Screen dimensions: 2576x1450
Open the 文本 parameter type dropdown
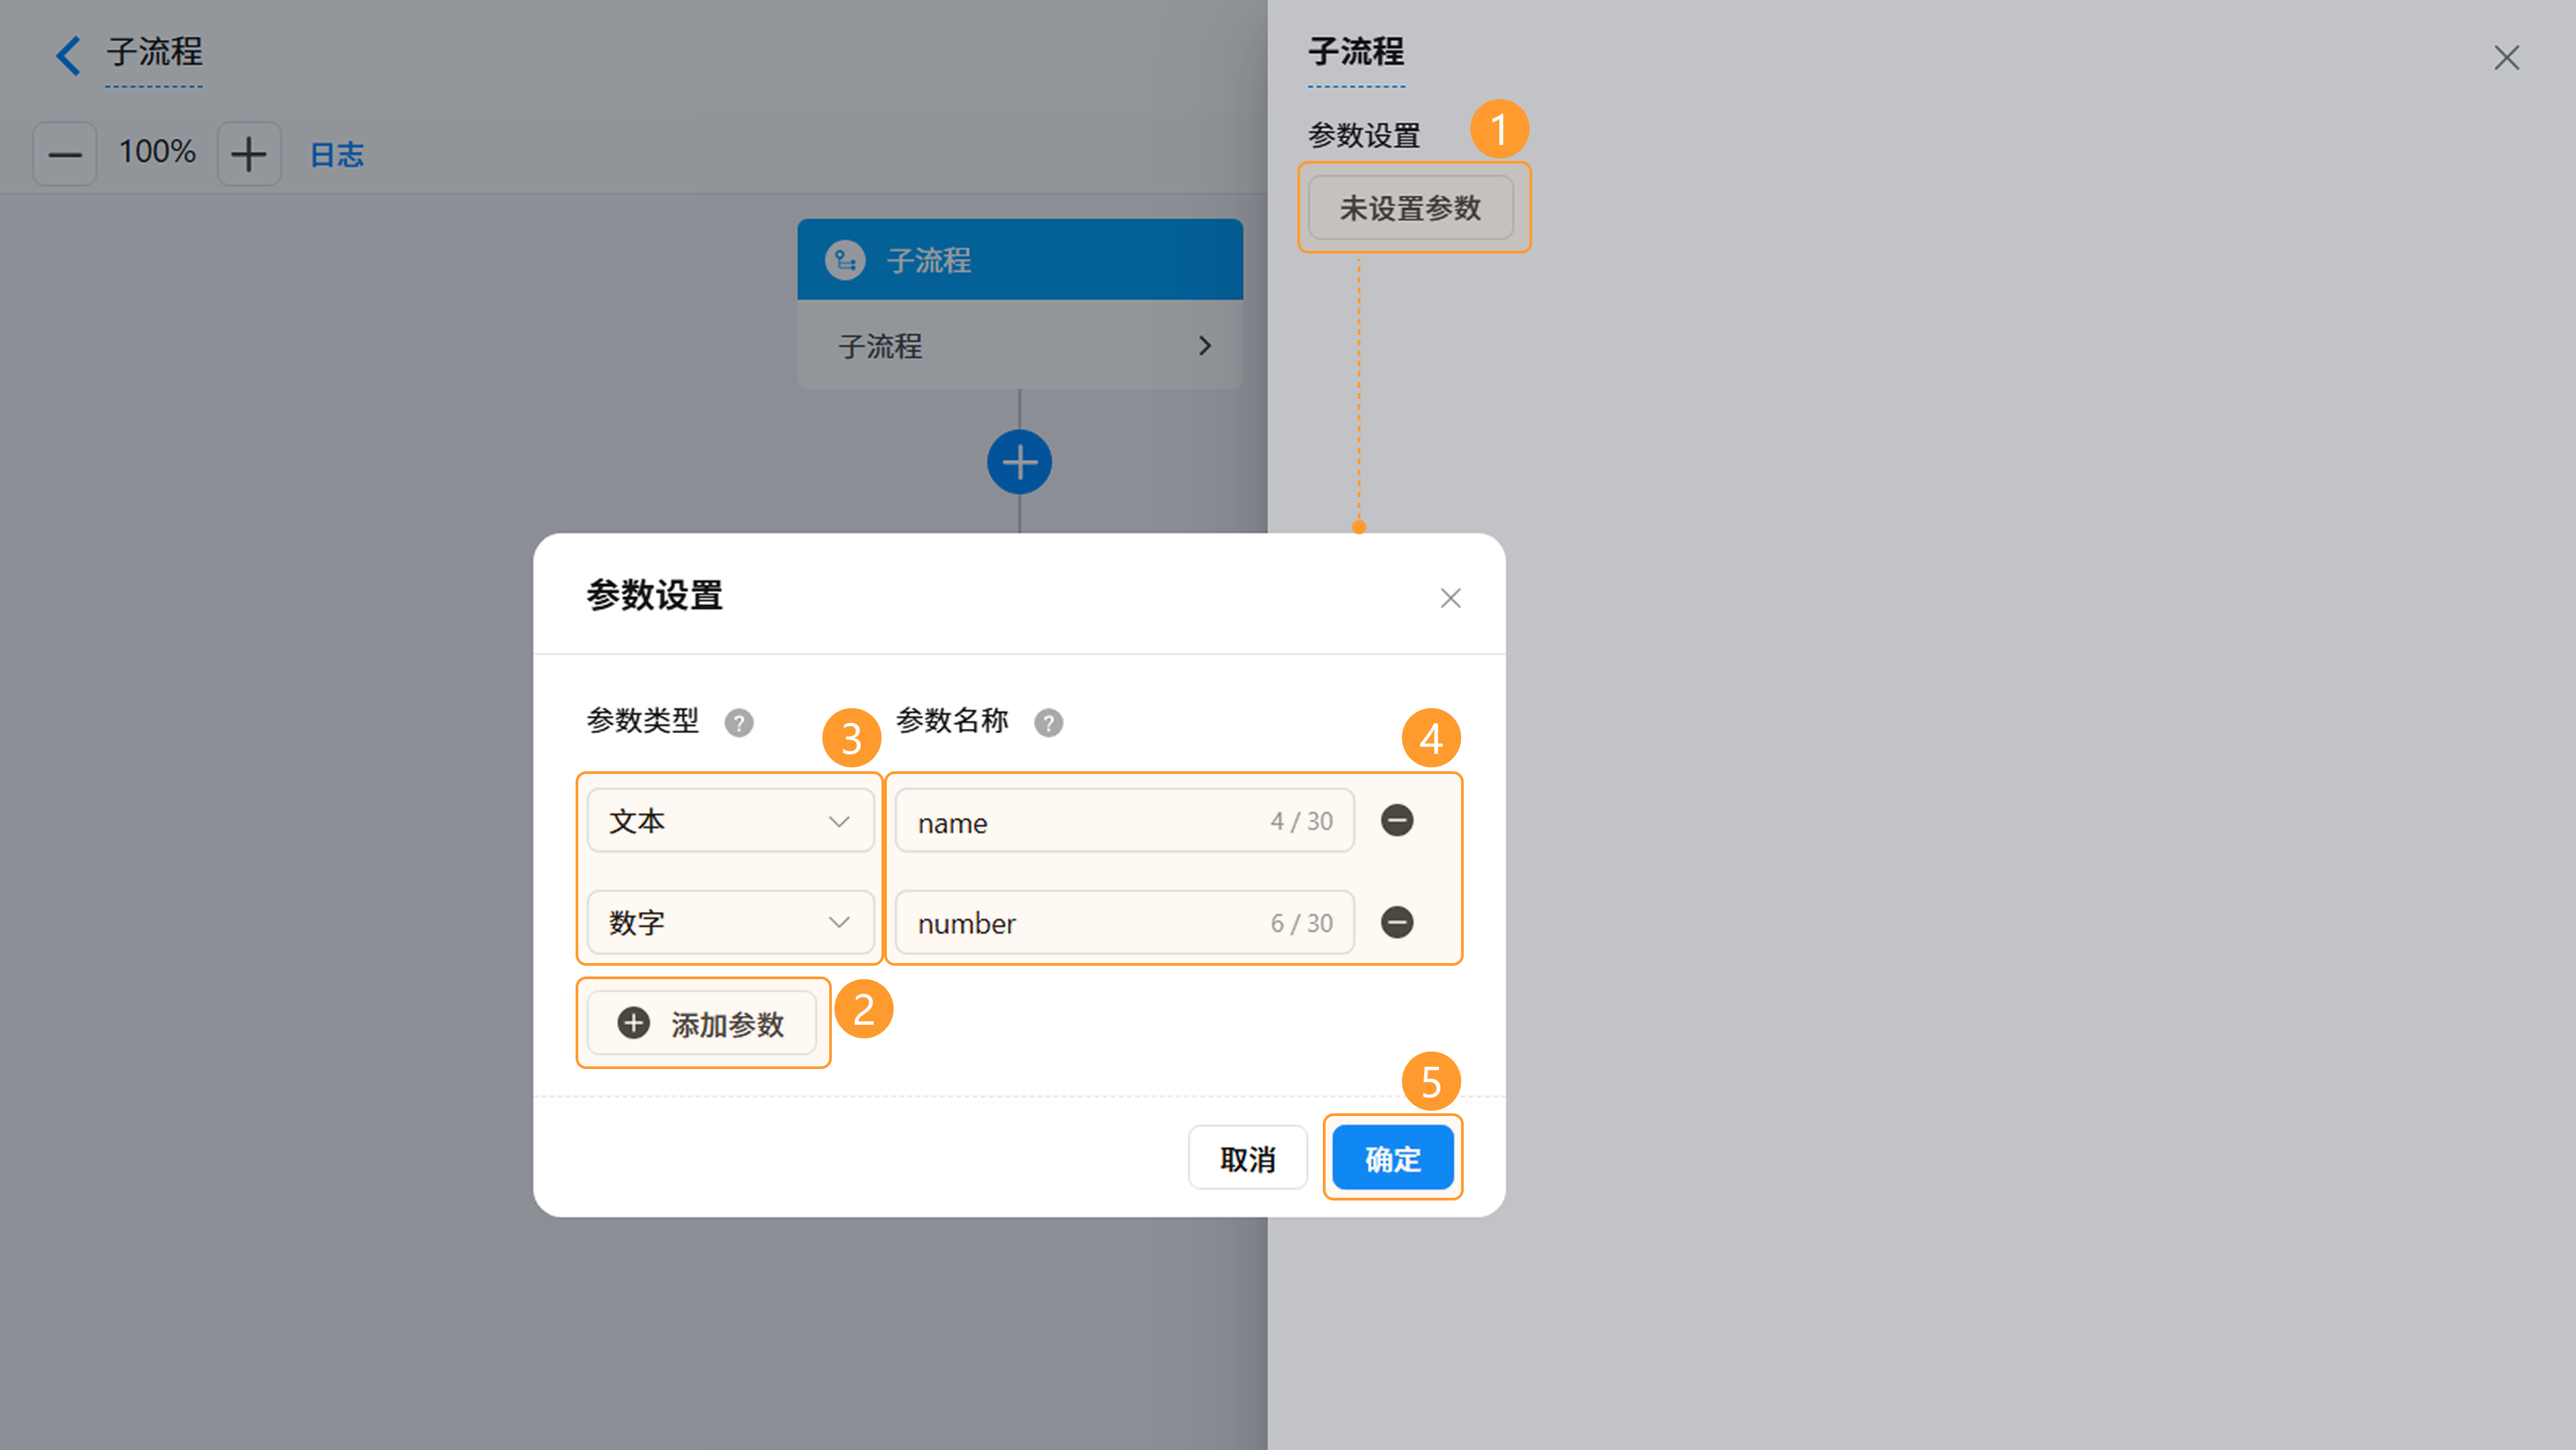coord(730,821)
